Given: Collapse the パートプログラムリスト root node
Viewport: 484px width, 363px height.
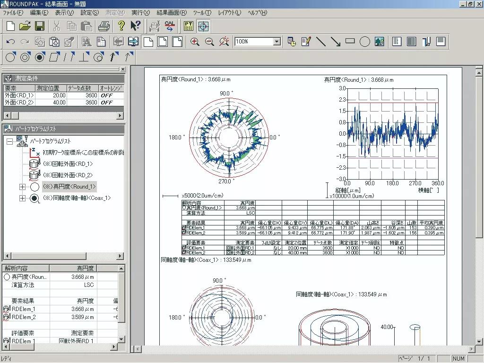Looking at the screenshot, I should tap(9, 142).
